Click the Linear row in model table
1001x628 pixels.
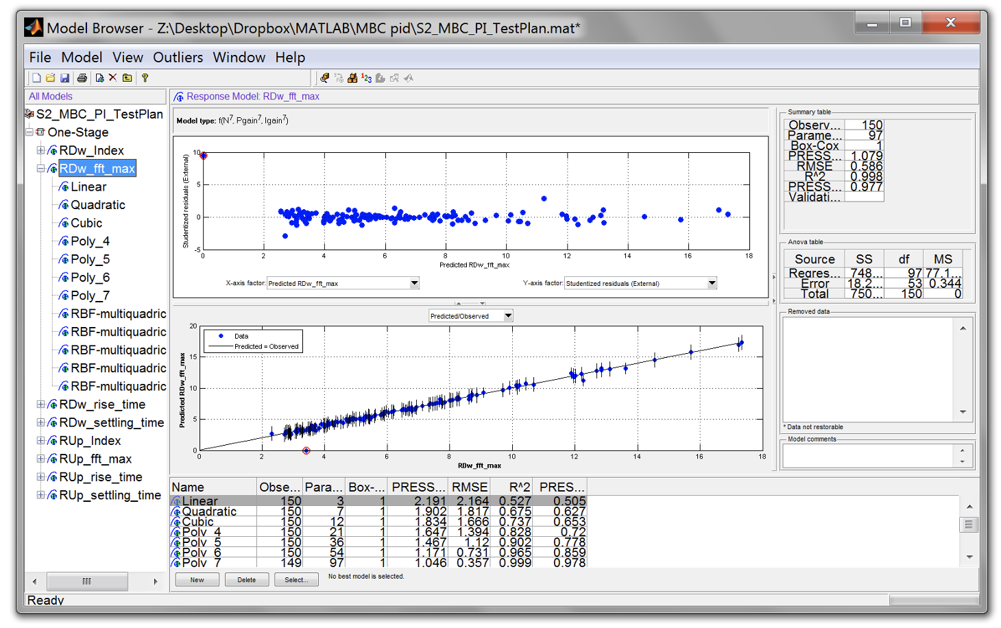click(x=378, y=501)
